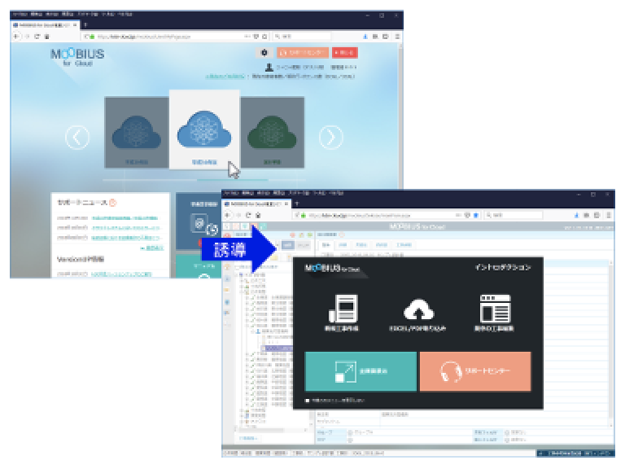The height and width of the screenshot is (469, 625).
Task: Select the highlighted blue toggle button above tree
Action: 288,245
